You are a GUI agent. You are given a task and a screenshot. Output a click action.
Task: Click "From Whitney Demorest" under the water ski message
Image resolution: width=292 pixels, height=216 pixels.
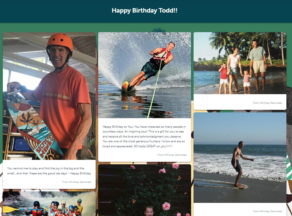click(x=172, y=155)
